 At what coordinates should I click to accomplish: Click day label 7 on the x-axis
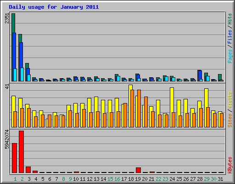coord(56,179)
